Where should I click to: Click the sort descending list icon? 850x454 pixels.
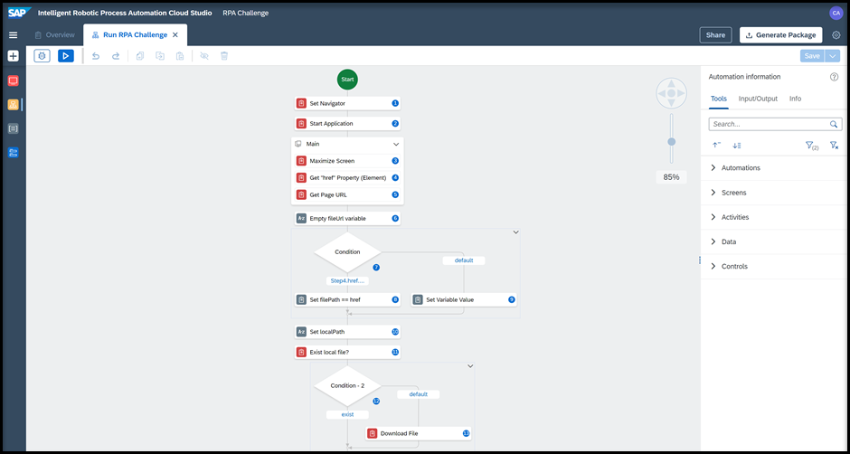pos(737,146)
